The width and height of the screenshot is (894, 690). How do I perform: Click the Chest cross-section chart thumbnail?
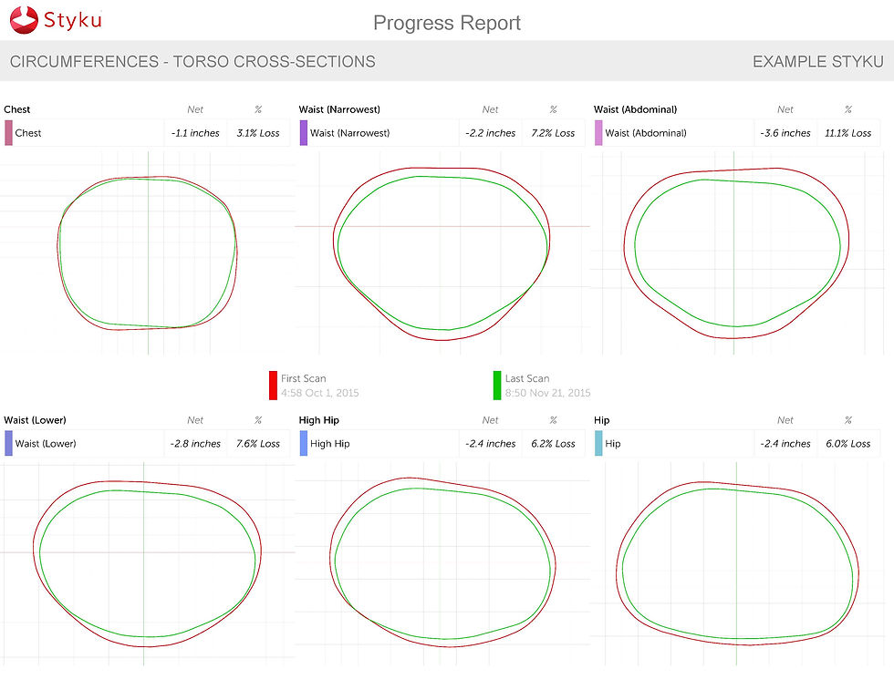pyautogui.click(x=149, y=251)
